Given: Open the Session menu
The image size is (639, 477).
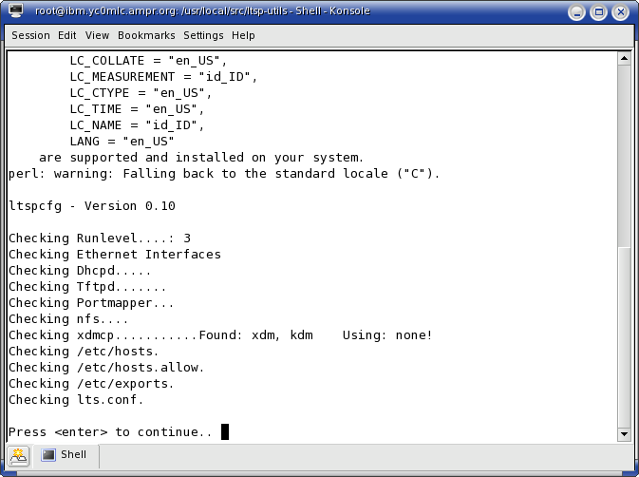Looking at the screenshot, I should coord(30,35).
